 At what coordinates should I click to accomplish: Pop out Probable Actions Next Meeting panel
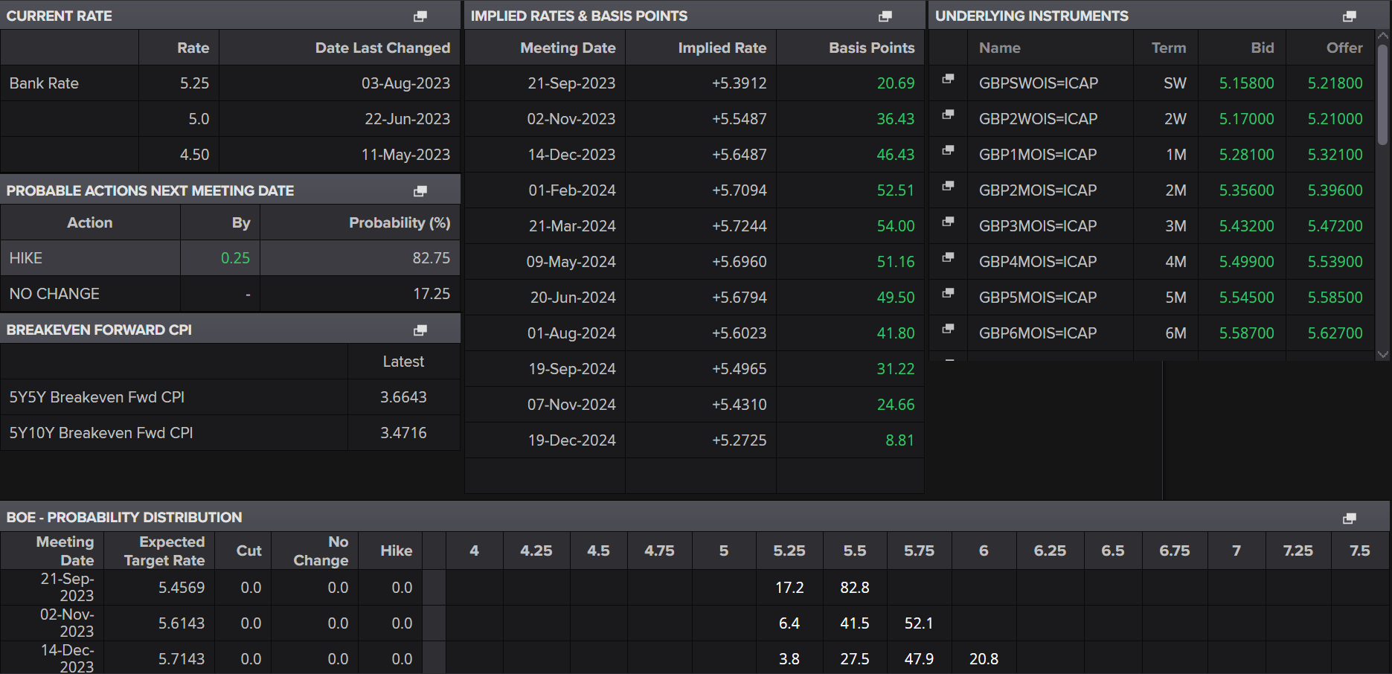tap(420, 191)
